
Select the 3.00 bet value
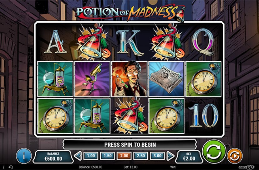pos(157,156)
